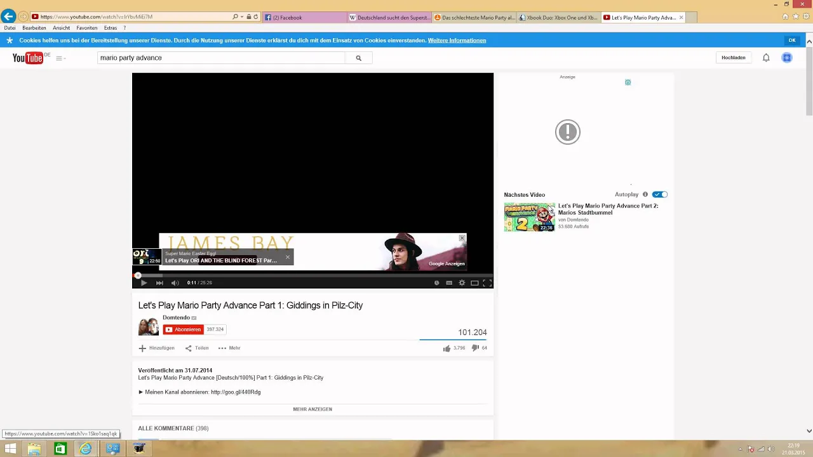813x457 pixels.
Task: Click the Windows Start button
Action: tap(10, 449)
